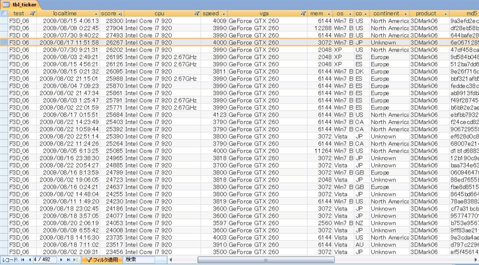Click score cell 25390
Viewport: 479px width, 265px height.
(112, 136)
